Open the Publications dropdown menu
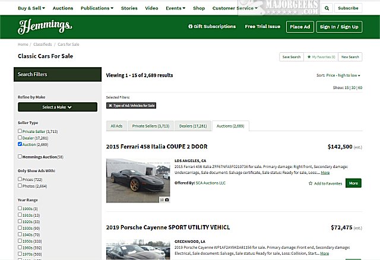Viewport: 380px width, 260px height. (97, 8)
